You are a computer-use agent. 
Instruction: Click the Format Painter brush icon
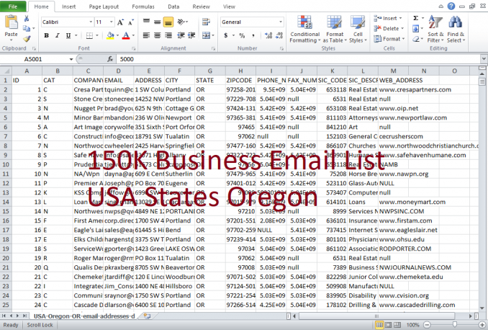(x=28, y=37)
